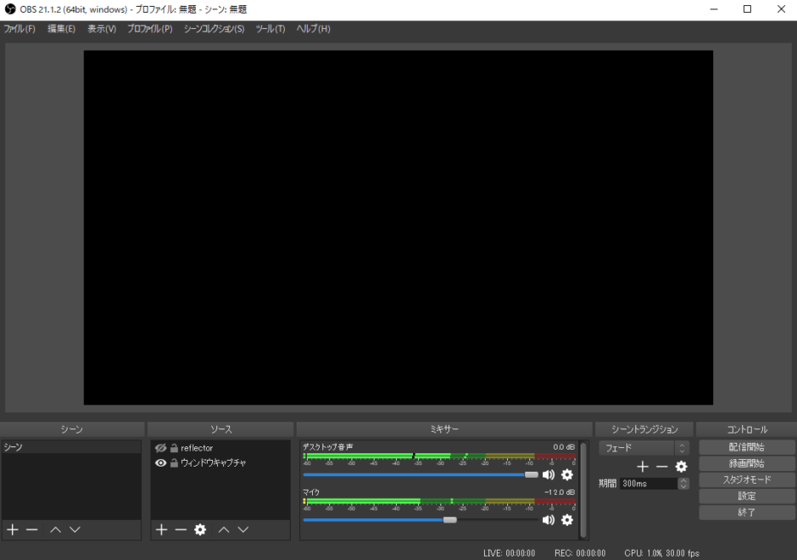
Task: Open the ツール menu
Action: (x=270, y=28)
